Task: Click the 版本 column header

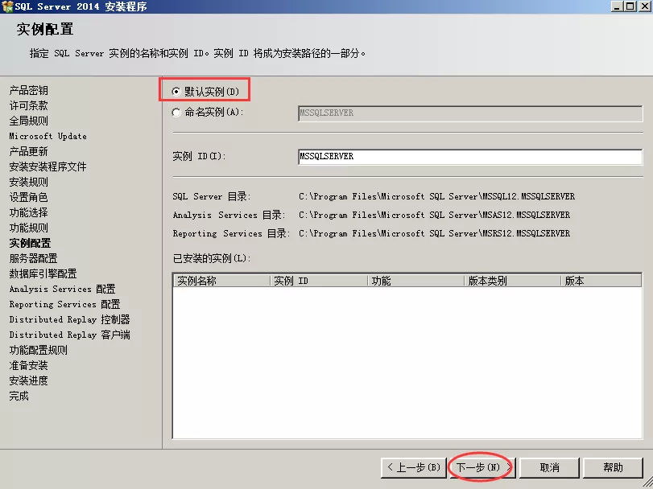Action: coord(601,281)
